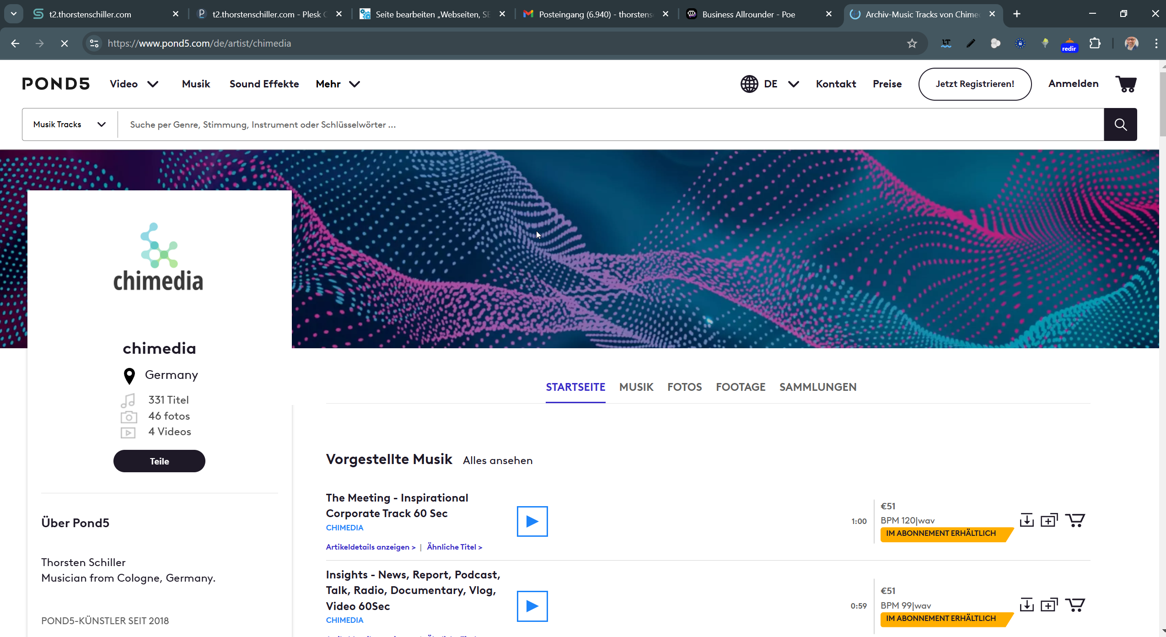This screenshot has height=637, width=1166.
Task: Open The Meeting track title
Action: coord(397,506)
